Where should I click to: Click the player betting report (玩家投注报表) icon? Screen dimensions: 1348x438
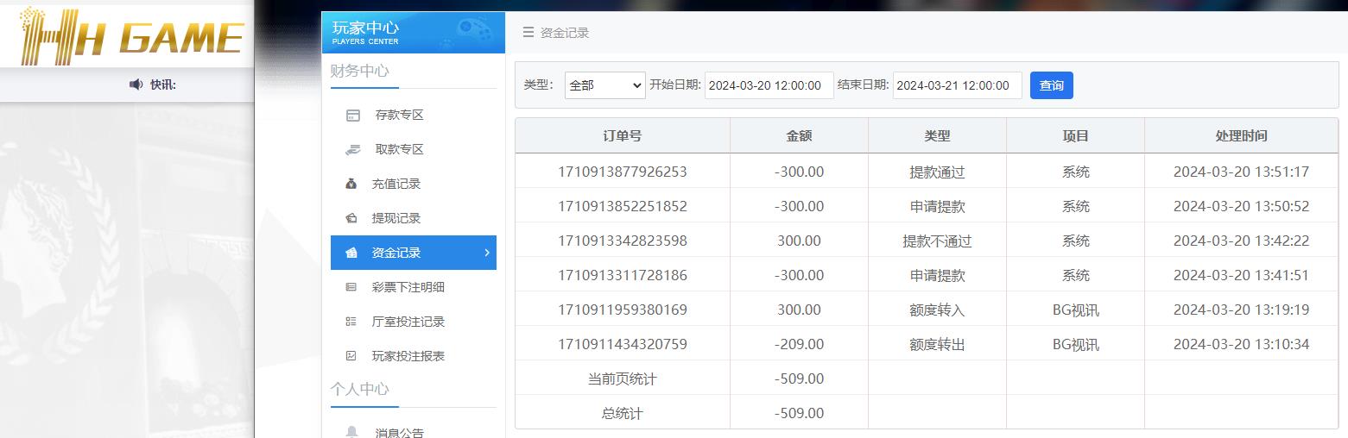[351, 356]
